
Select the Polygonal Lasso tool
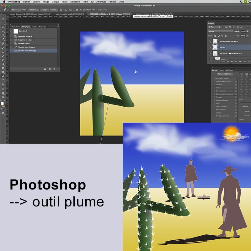click(x=3, y=27)
